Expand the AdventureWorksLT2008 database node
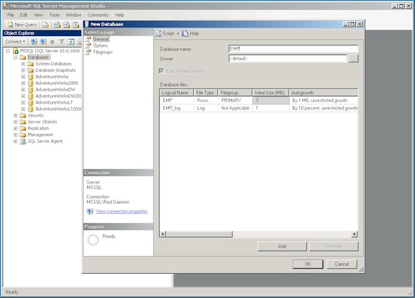Image resolution: width=415 pixels, height=298 pixels. pyautogui.click(x=23, y=109)
